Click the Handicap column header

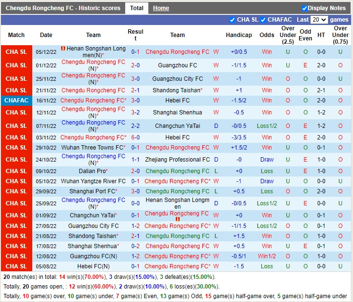238,35
